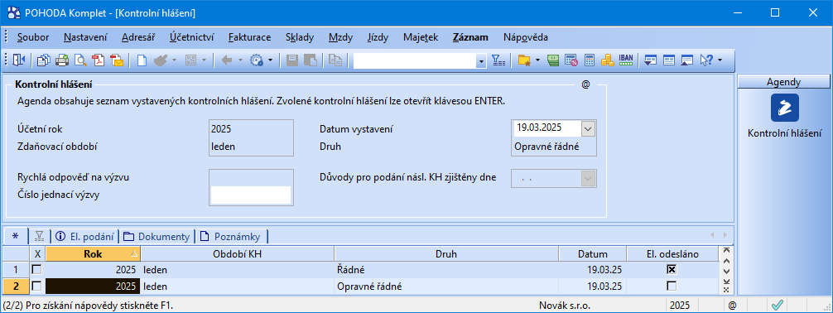Click the window with down arrow icon
The width and height of the screenshot is (833, 313).
[650, 60]
